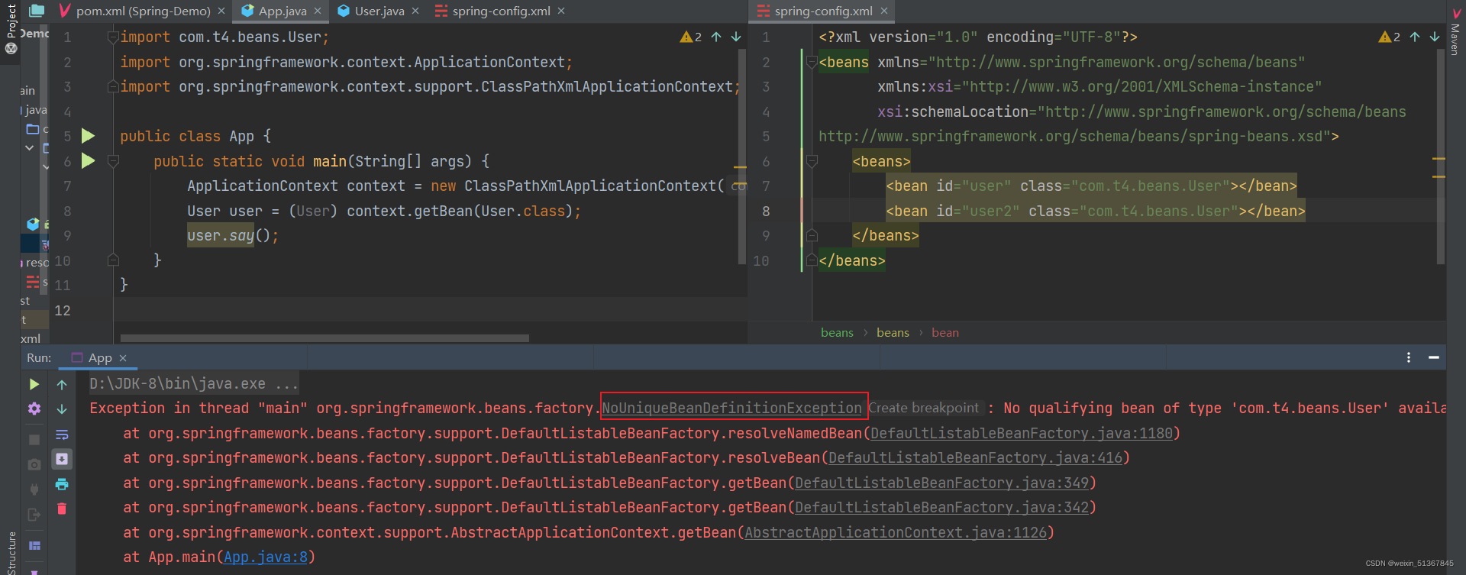Toggle scroll to end of console
Viewport: 1466px width, 575px height.
pyautogui.click(x=62, y=459)
